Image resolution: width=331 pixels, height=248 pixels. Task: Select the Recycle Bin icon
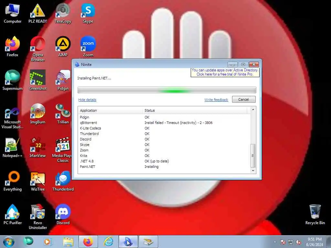click(315, 214)
